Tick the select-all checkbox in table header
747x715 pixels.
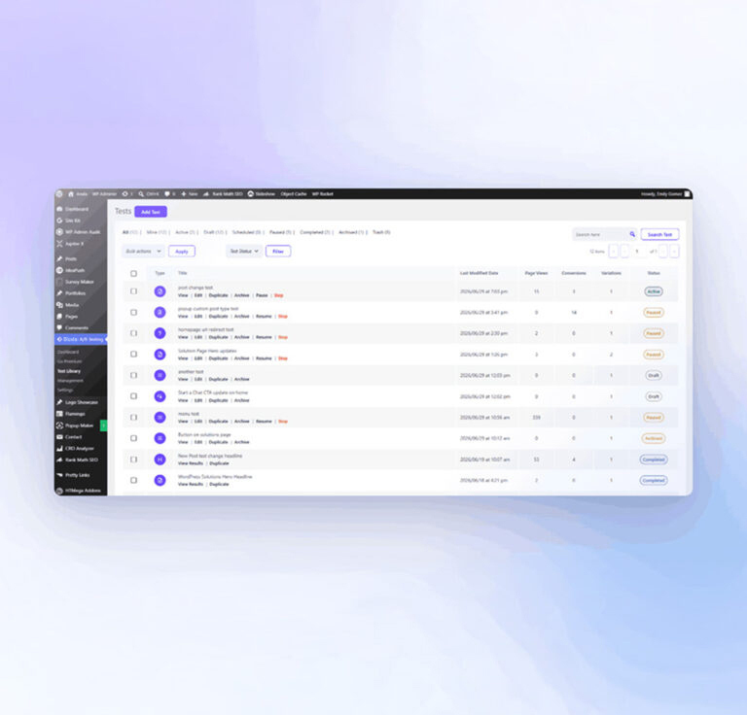pyautogui.click(x=134, y=274)
